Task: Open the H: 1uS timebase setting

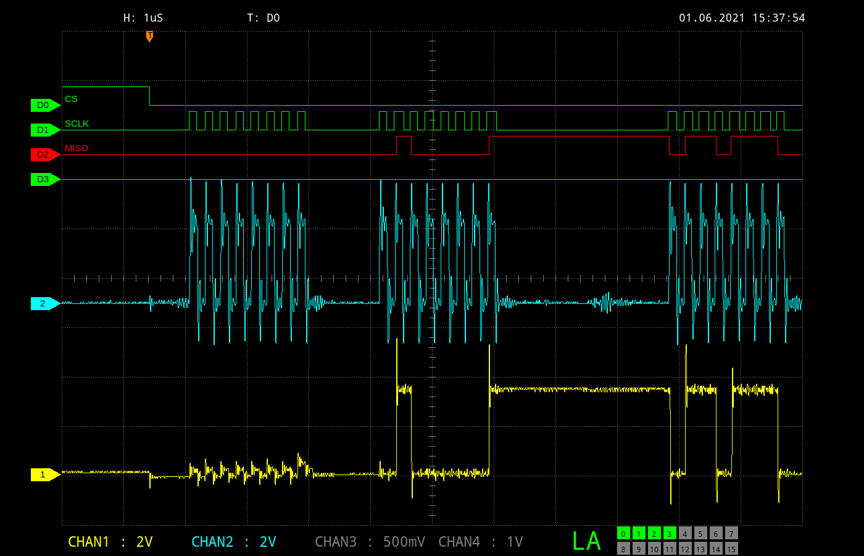Action: point(143,18)
